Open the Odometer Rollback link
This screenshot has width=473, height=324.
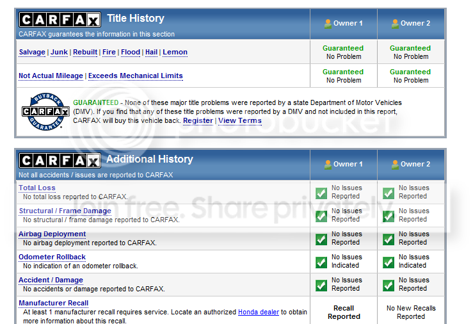[x=52, y=257]
